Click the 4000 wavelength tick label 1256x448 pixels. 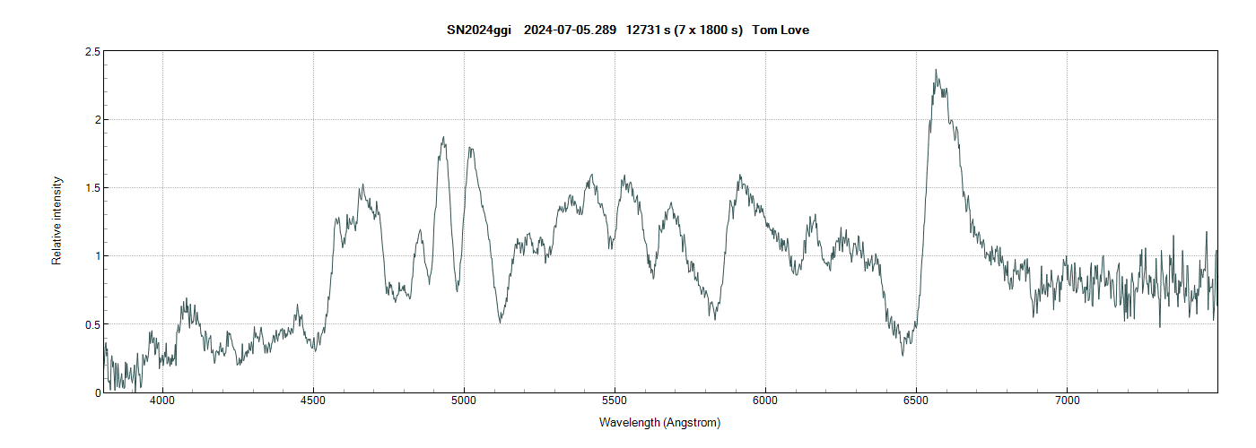click(162, 402)
